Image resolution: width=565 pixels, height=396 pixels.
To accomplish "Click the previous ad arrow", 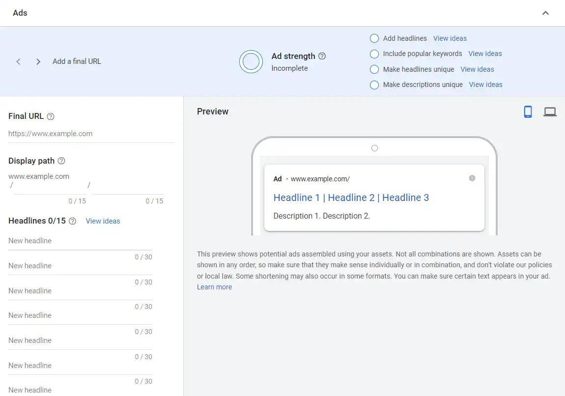I will tap(18, 61).
